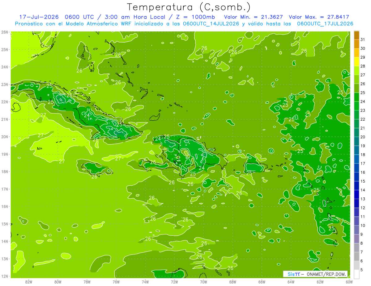The width and height of the screenshot is (371, 286).
Task: Click the "72W" longitude axis label
Action: 174,282
